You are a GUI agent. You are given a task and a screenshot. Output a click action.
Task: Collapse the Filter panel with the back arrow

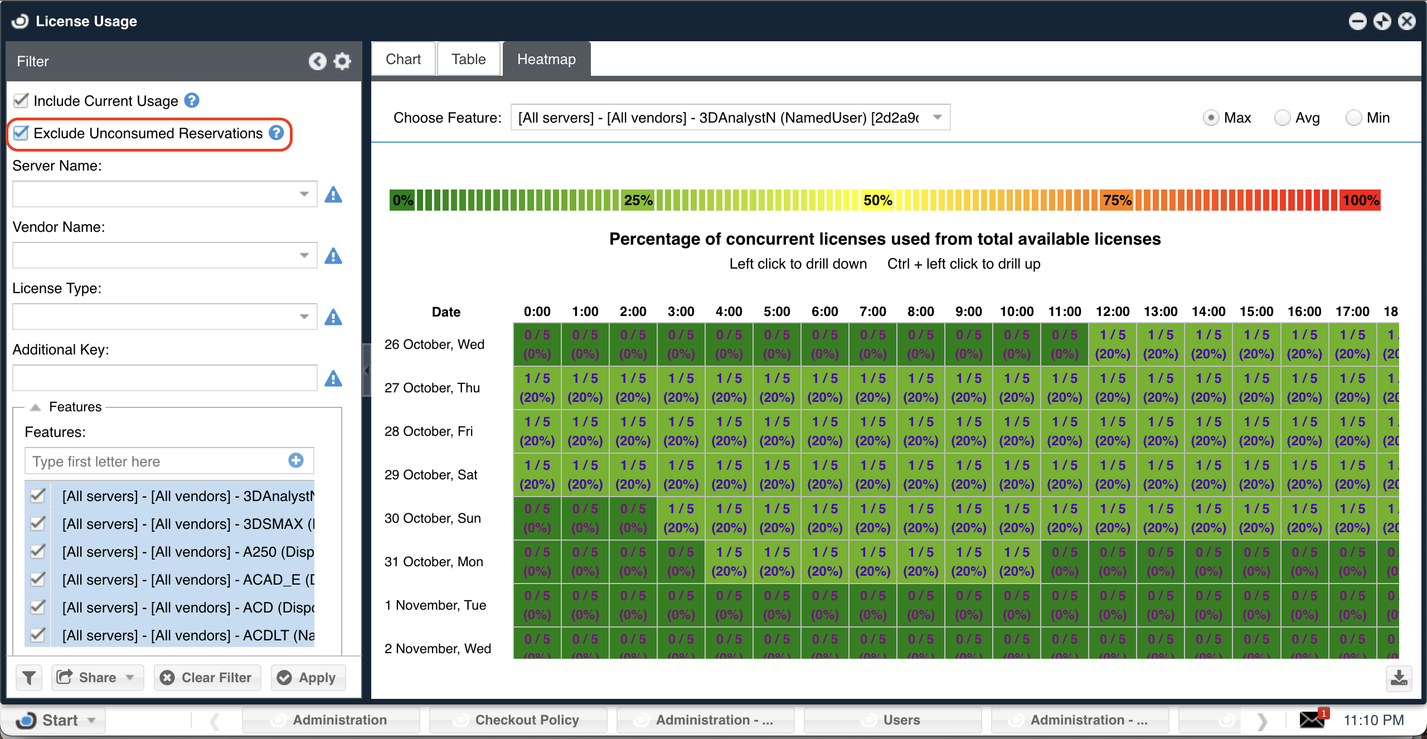pos(318,61)
